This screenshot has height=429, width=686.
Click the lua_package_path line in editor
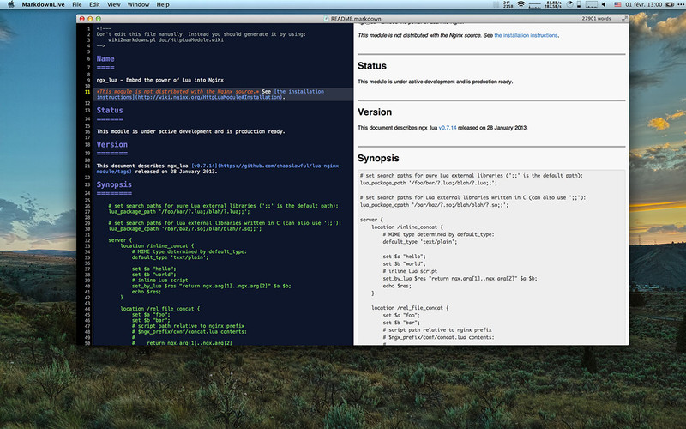pos(179,211)
